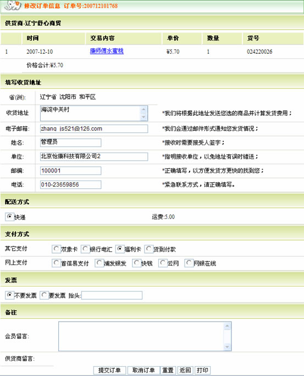304x376 pixels.
Task: Cancel the order with 取消订单
Action: click(x=143, y=371)
